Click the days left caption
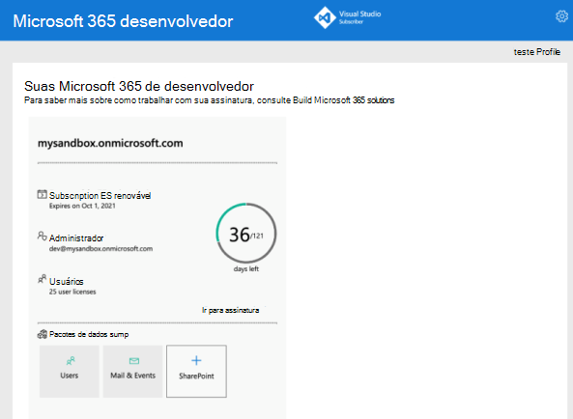The height and width of the screenshot is (419, 573). coord(246,269)
